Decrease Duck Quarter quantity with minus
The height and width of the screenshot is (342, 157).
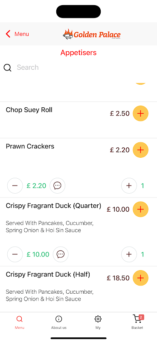[15, 254]
